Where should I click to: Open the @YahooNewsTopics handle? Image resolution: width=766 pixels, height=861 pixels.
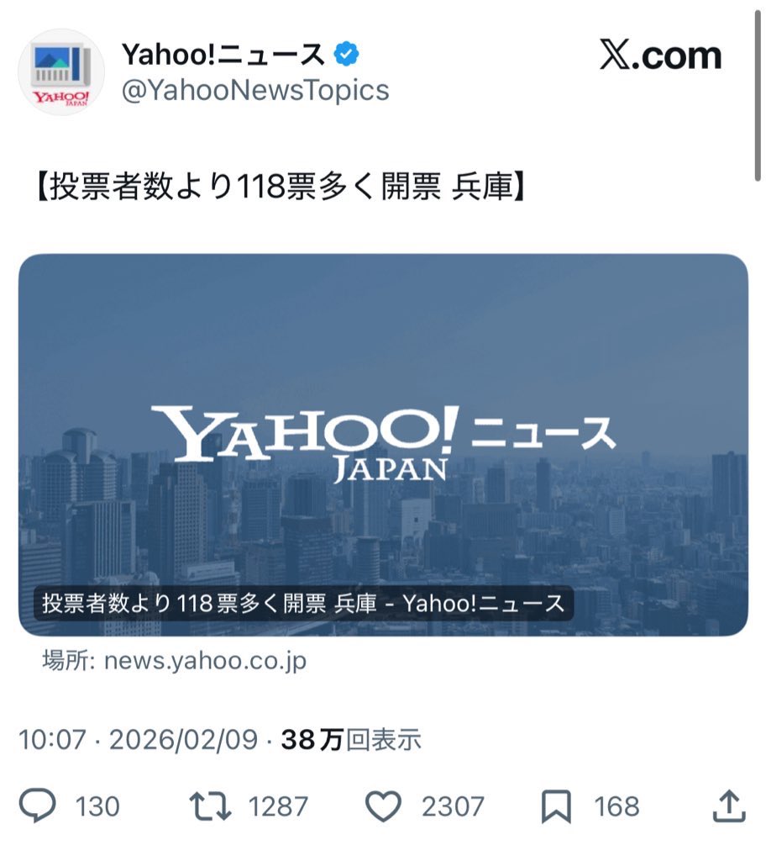(255, 91)
